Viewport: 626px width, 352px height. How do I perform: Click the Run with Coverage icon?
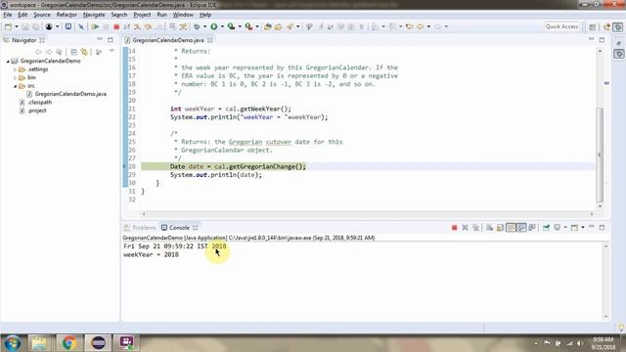click(231, 26)
